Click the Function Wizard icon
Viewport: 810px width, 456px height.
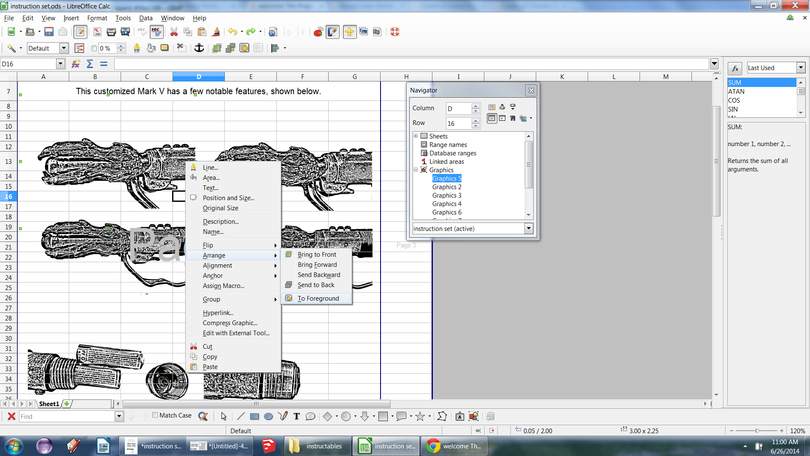click(76, 64)
